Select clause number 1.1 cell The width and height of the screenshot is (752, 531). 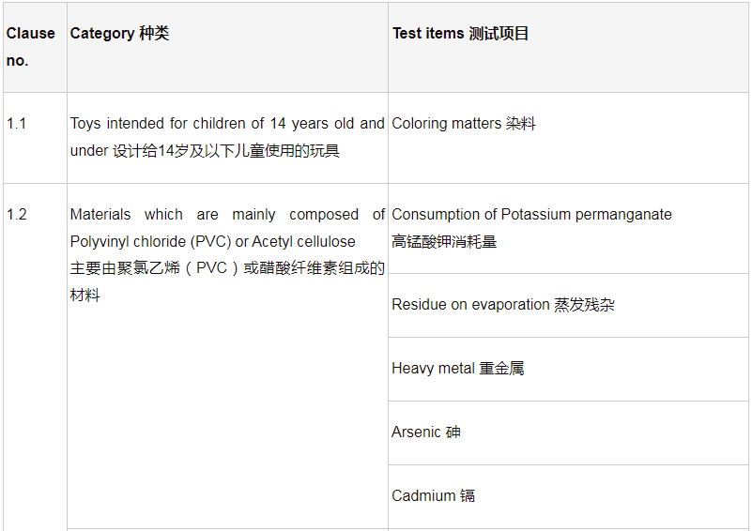tap(17, 124)
